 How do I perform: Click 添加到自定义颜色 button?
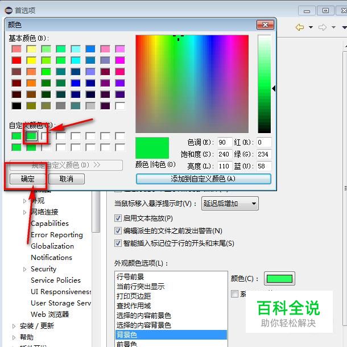click(x=204, y=179)
